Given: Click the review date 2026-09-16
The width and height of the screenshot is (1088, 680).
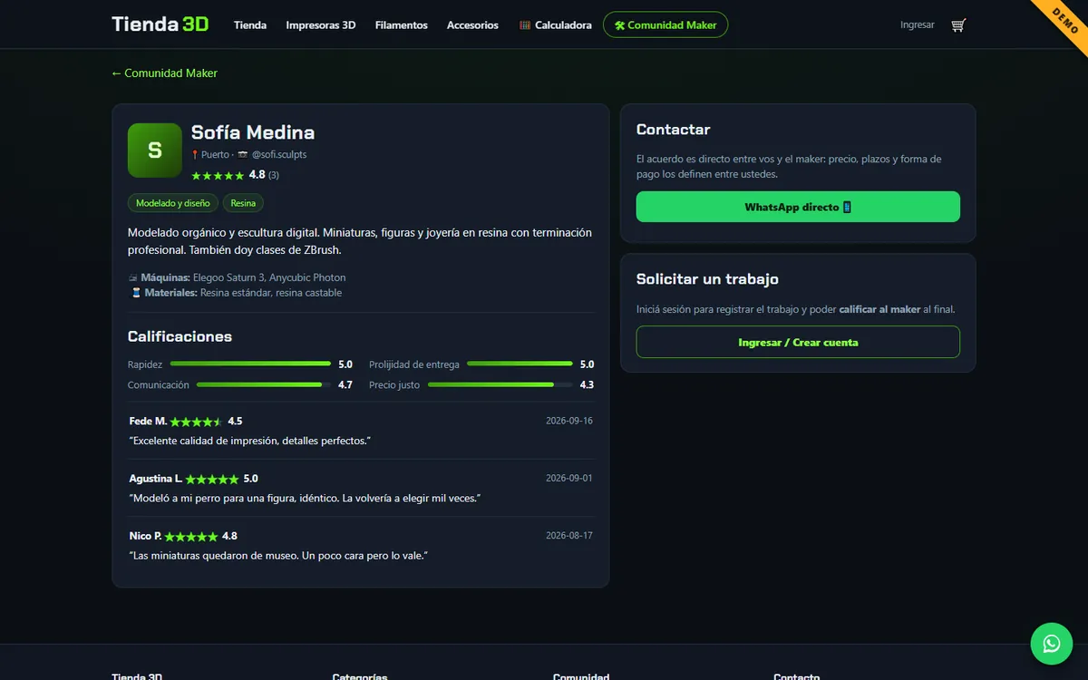Looking at the screenshot, I should pos(569,421).
